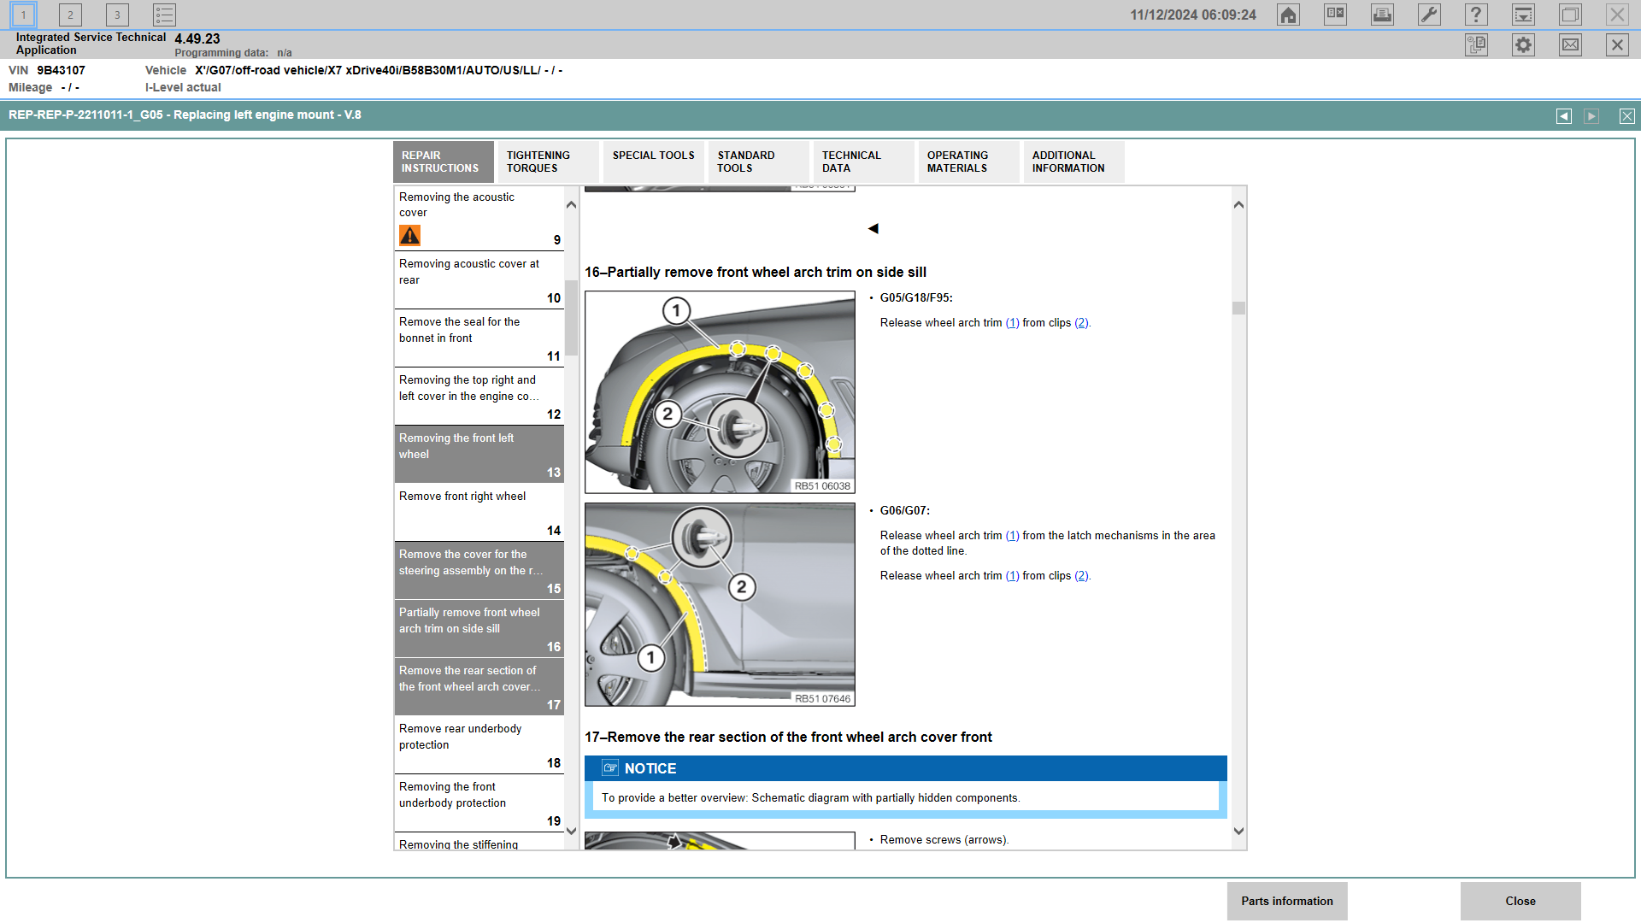This screenshot has width=1641, height=923.
Task: Open the TECHNICAL DATA tab
Action: 862,162
